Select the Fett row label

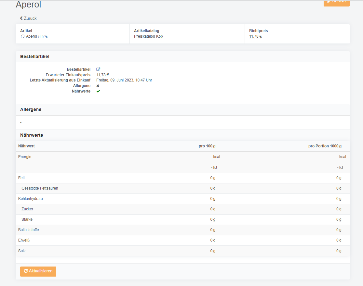21,178
